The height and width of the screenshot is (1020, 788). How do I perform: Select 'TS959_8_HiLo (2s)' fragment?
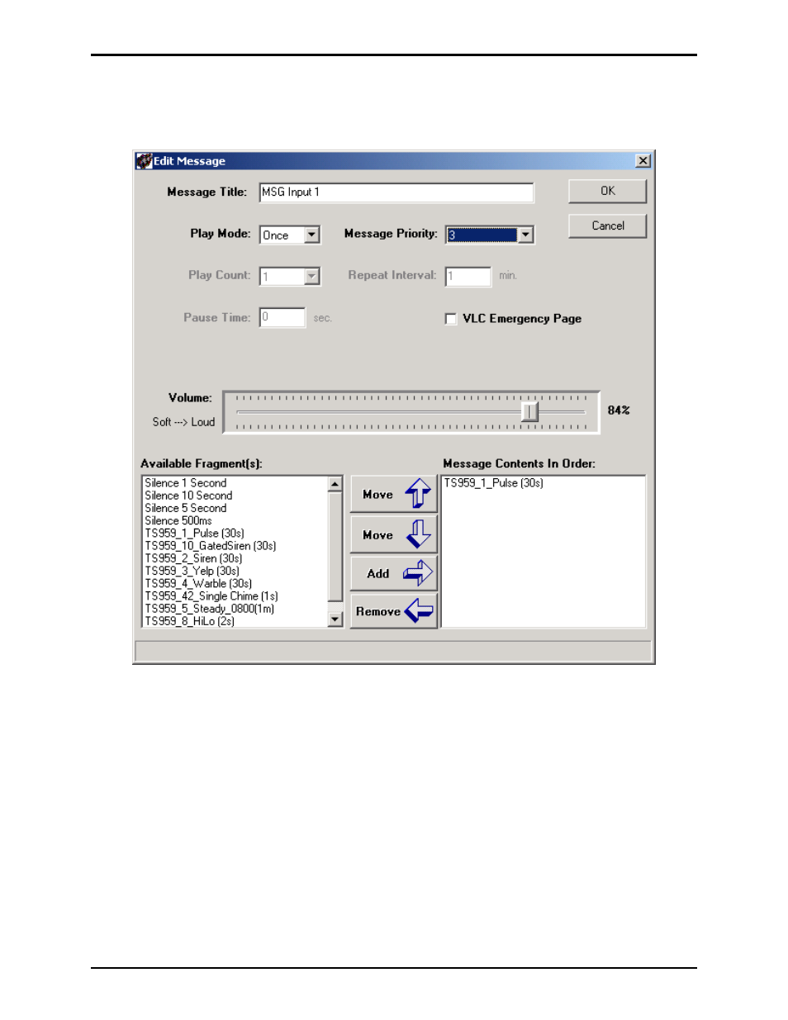point(190,621)
